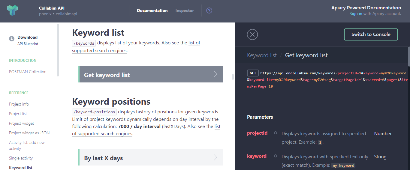This screenshot has width=410, height=170.
Task: Open the help question mark icon
Action: point(209,10)
